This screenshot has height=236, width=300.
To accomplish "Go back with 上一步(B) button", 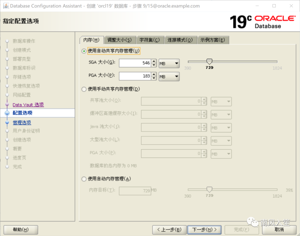I will pyautogui.click(x=169, y=230).
